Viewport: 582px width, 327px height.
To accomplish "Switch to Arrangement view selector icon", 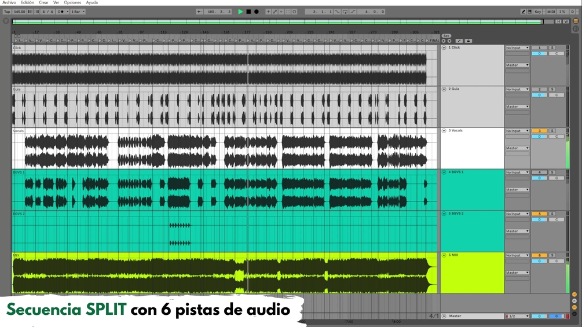I will pyautogui.click(x=576, y=21).
